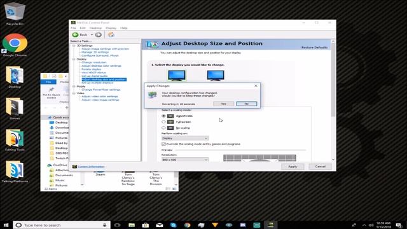Open Adjust video color settings task
The height and width of the screenshot is (229, 407).
[x=100, y=96]
